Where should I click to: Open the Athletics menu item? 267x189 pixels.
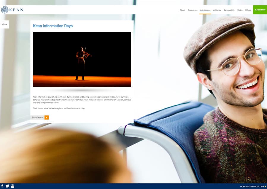tap(217, 10)
